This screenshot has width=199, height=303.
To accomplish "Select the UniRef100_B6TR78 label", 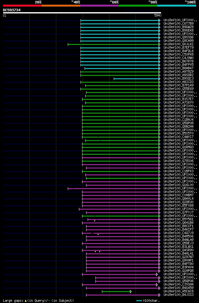I will point(178,61).
